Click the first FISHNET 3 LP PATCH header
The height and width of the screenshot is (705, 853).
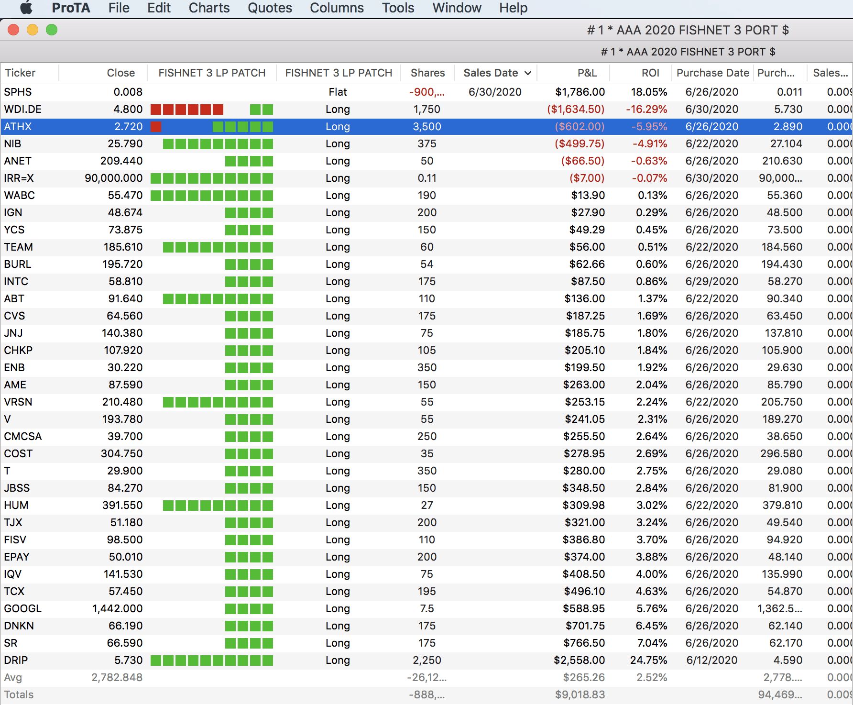[x=212, y=73]
